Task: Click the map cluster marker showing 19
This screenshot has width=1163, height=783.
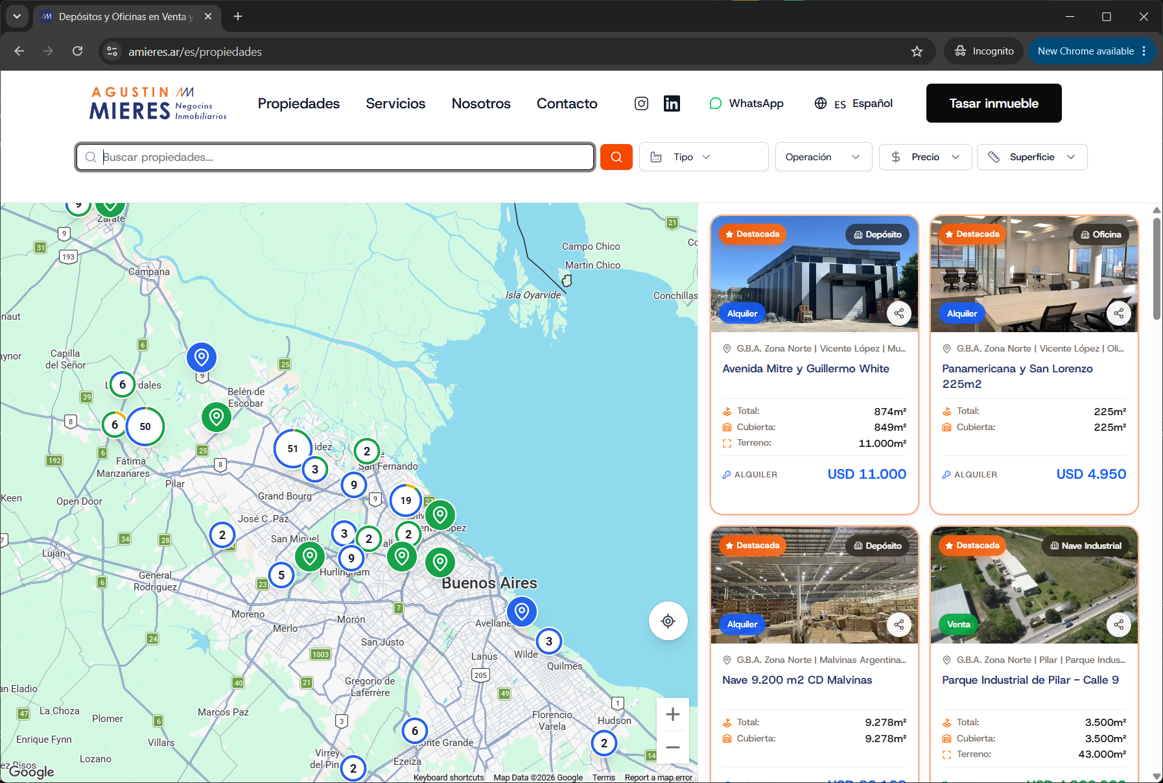Action: (x=406, y=500)
